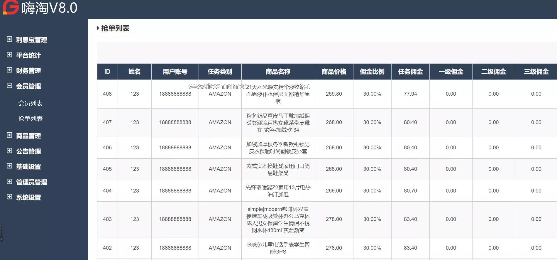557x260 pixels.
Task: Expand the 平台统计 plus icon
Action: pyautogui.click(x=9, y=55)
